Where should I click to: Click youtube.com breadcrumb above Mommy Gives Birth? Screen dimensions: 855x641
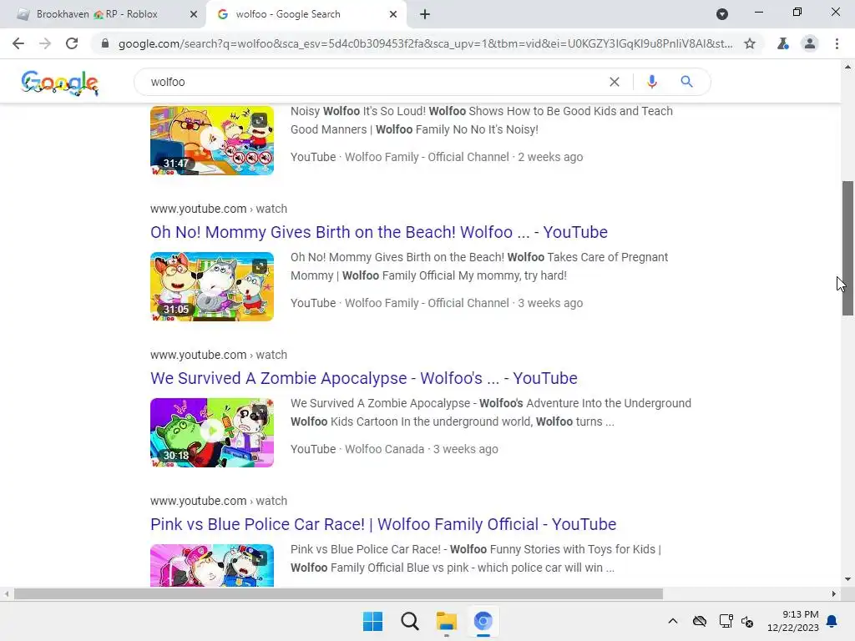[219, 209]
